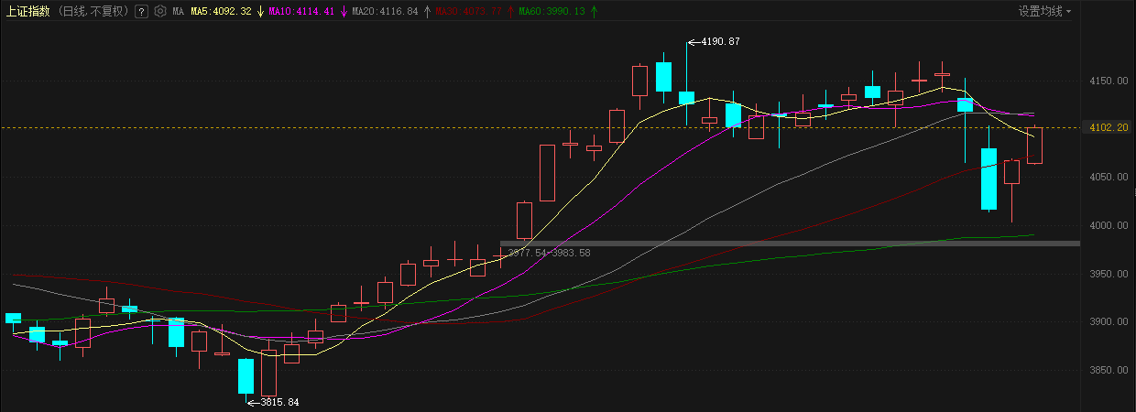Select the latest rightmost candlestick
The width and height of the screenshot is (1136, 412).
click(x=1034, y=145)
